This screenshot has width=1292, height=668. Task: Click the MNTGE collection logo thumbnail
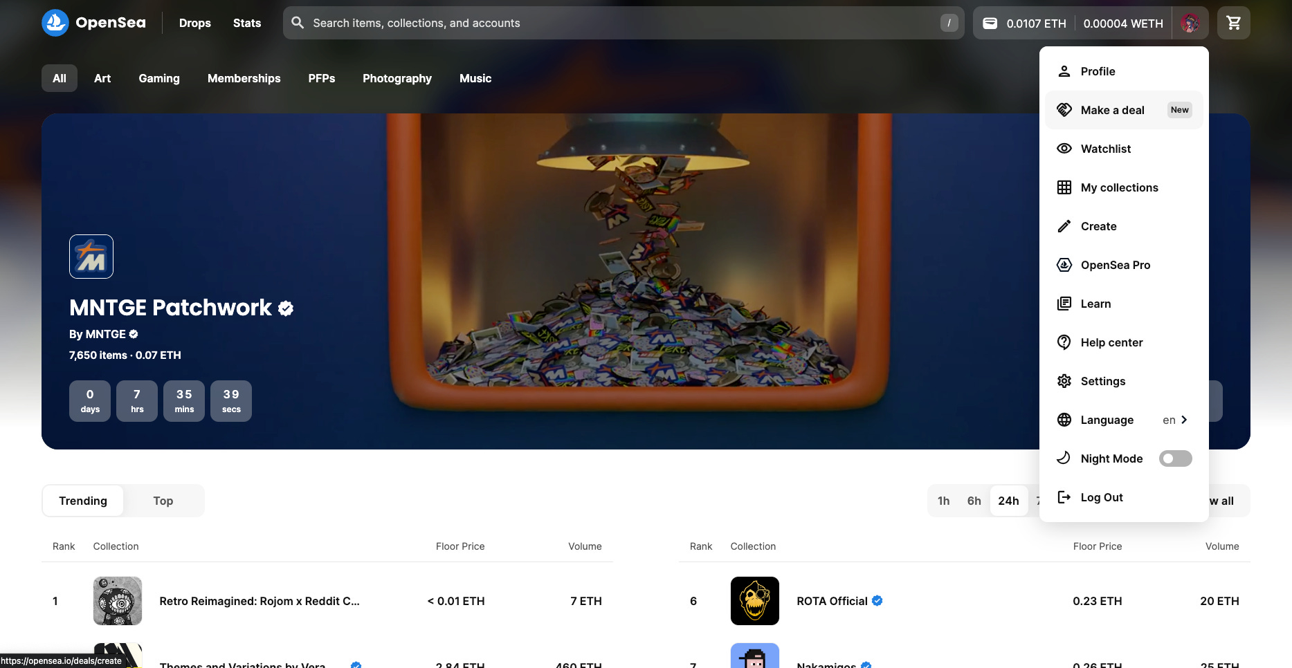pyautogui.click(x=91, y=257)
